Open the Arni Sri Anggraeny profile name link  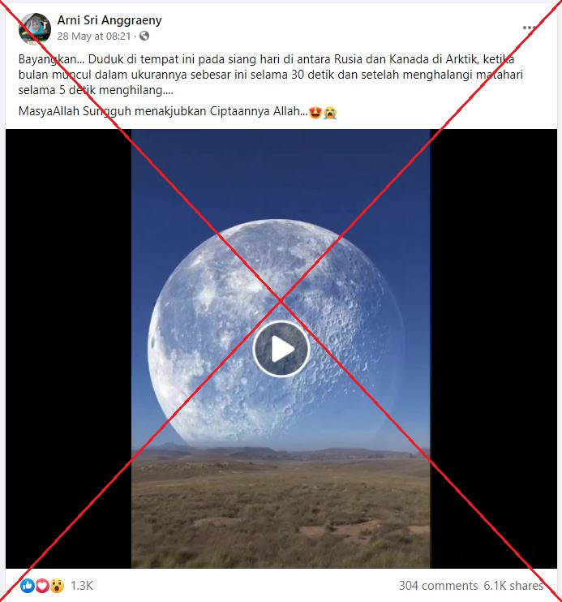coord(109,20)
